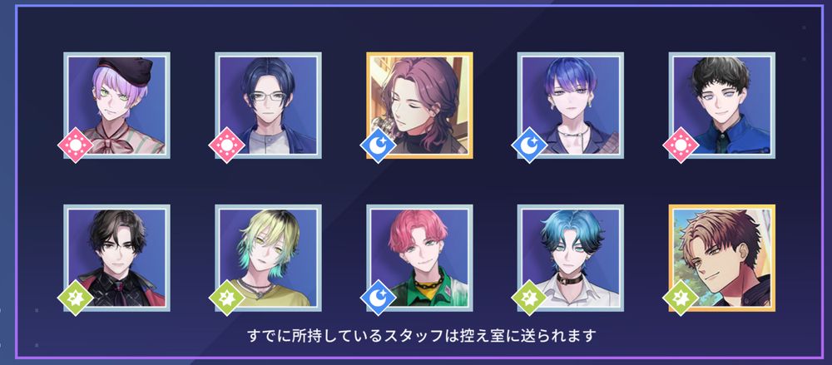
Task: Select the blue-haired character wearing a choker
Action: 571,258
